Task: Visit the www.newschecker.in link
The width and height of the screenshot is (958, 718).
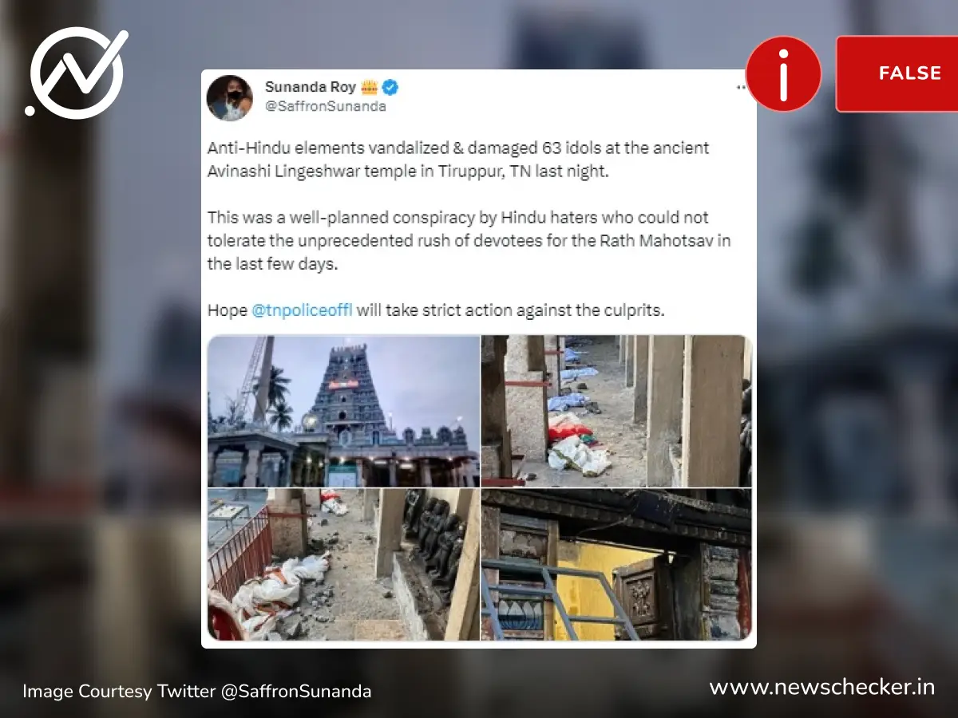Action: 821,687
